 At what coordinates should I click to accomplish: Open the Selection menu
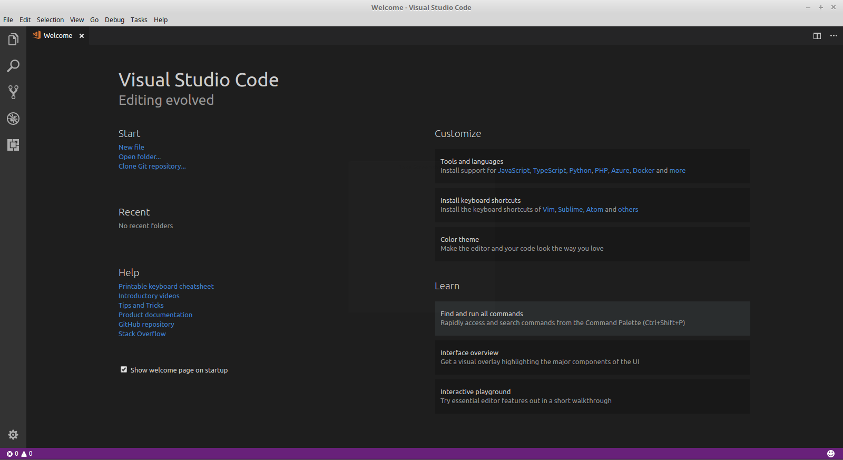50,19
